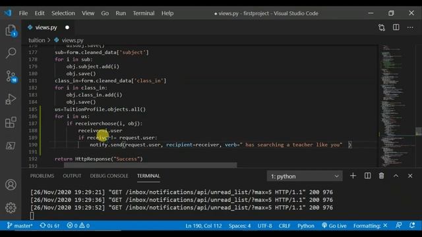Click the editor horizontal scrollbar
This screenshot has height=237, width=422.
(x=150, y=165)
